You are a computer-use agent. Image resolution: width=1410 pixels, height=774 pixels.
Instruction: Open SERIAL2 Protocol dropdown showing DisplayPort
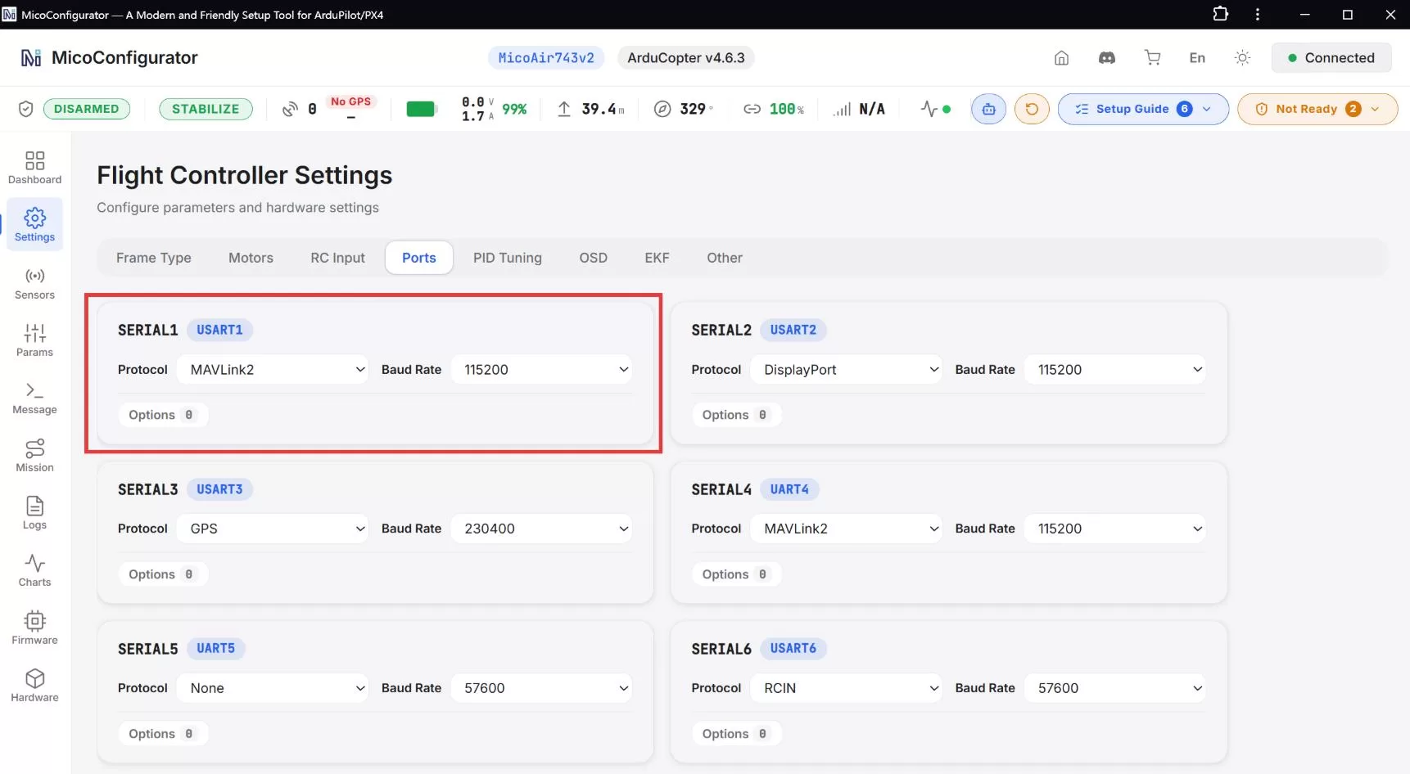pos(847,370)
